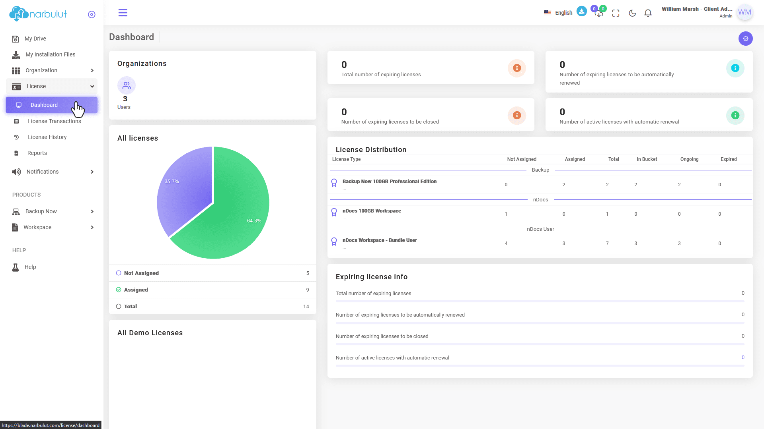Screen dimensions: 764x429
Task: Click progress bar for active automatic renewal licenses
Action: [x=540, y=366]
